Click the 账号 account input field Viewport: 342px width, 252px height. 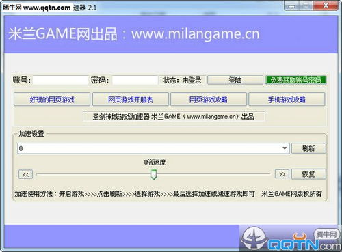[x=60, y=80]
